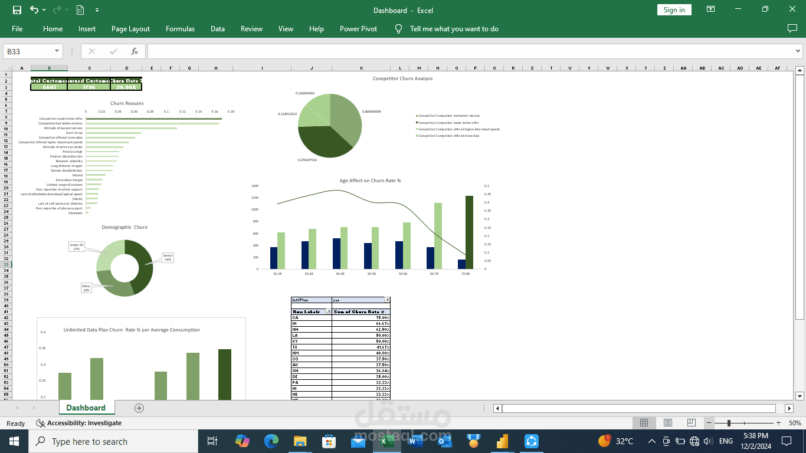Expand the Name Box dropdown arrow
The width and height of the screenshot is (806, 453).
tap(57, 52)
